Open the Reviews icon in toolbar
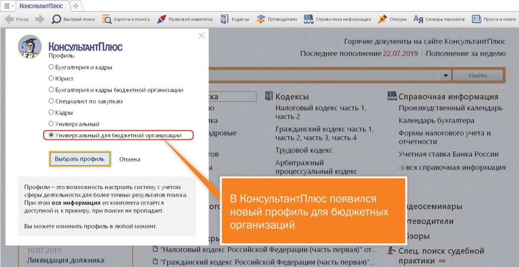Screen dimensions: 519x267 [382, 19]
